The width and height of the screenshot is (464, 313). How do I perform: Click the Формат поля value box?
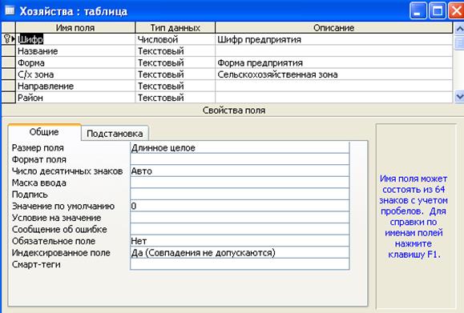[x=240, y=159]
